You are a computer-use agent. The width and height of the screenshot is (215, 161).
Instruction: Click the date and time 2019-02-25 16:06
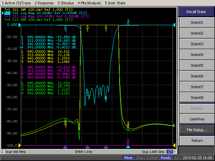[198, 158]
